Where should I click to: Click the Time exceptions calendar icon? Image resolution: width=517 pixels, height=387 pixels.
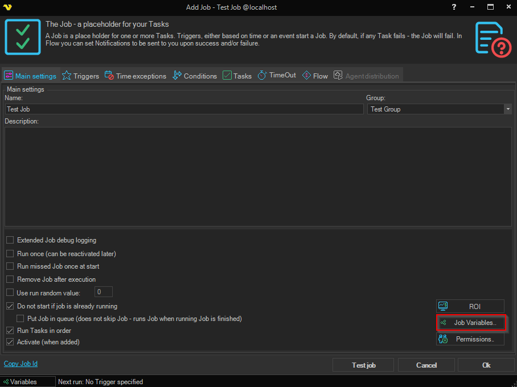point(109,76)
